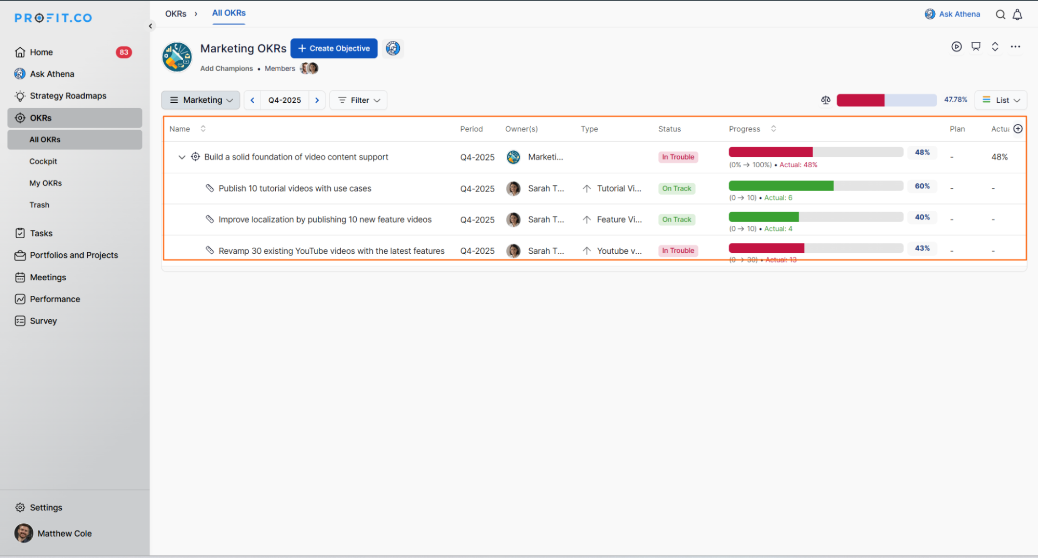Viewport: 1038px width, 558px height.
Task: Sort by the Progress column
Action: pos(773,129)
